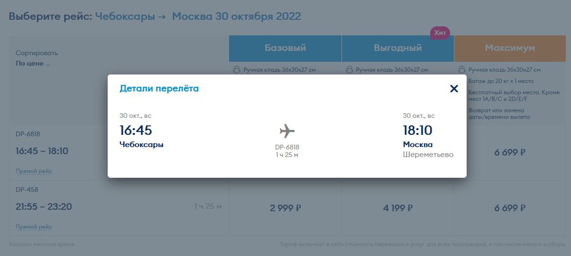Click the pink Хит badge

click(x=440, y=33)
